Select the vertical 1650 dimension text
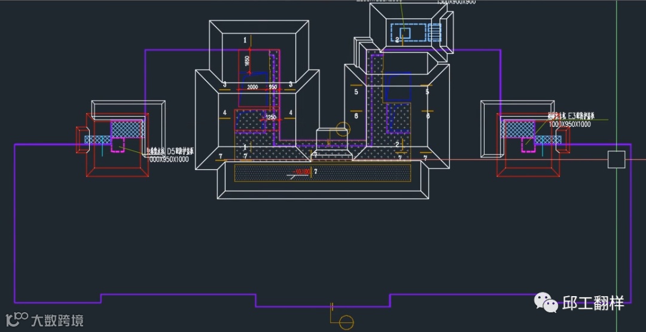Viewport: 646px width, 332px height. (247, 60)
